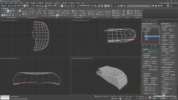The height and width of the screenshot is (100, 178).
Task: Activate the Select and Rotate tool
Action: 40,6
